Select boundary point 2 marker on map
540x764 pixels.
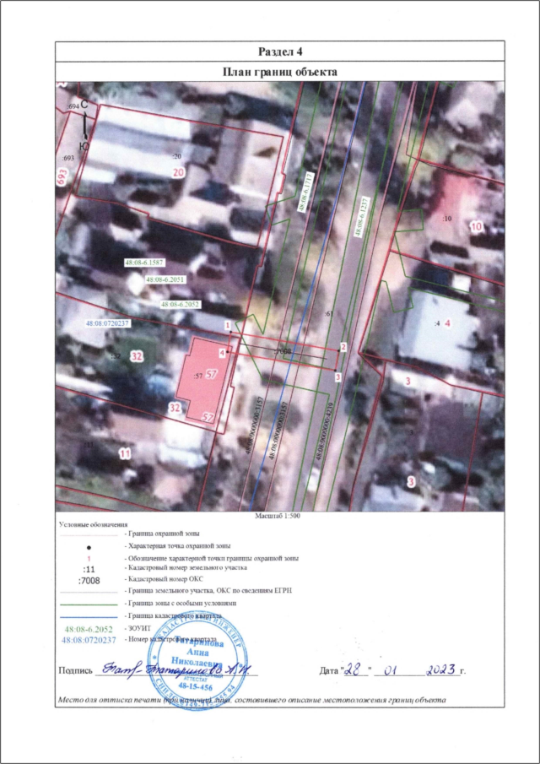point(343,346)
